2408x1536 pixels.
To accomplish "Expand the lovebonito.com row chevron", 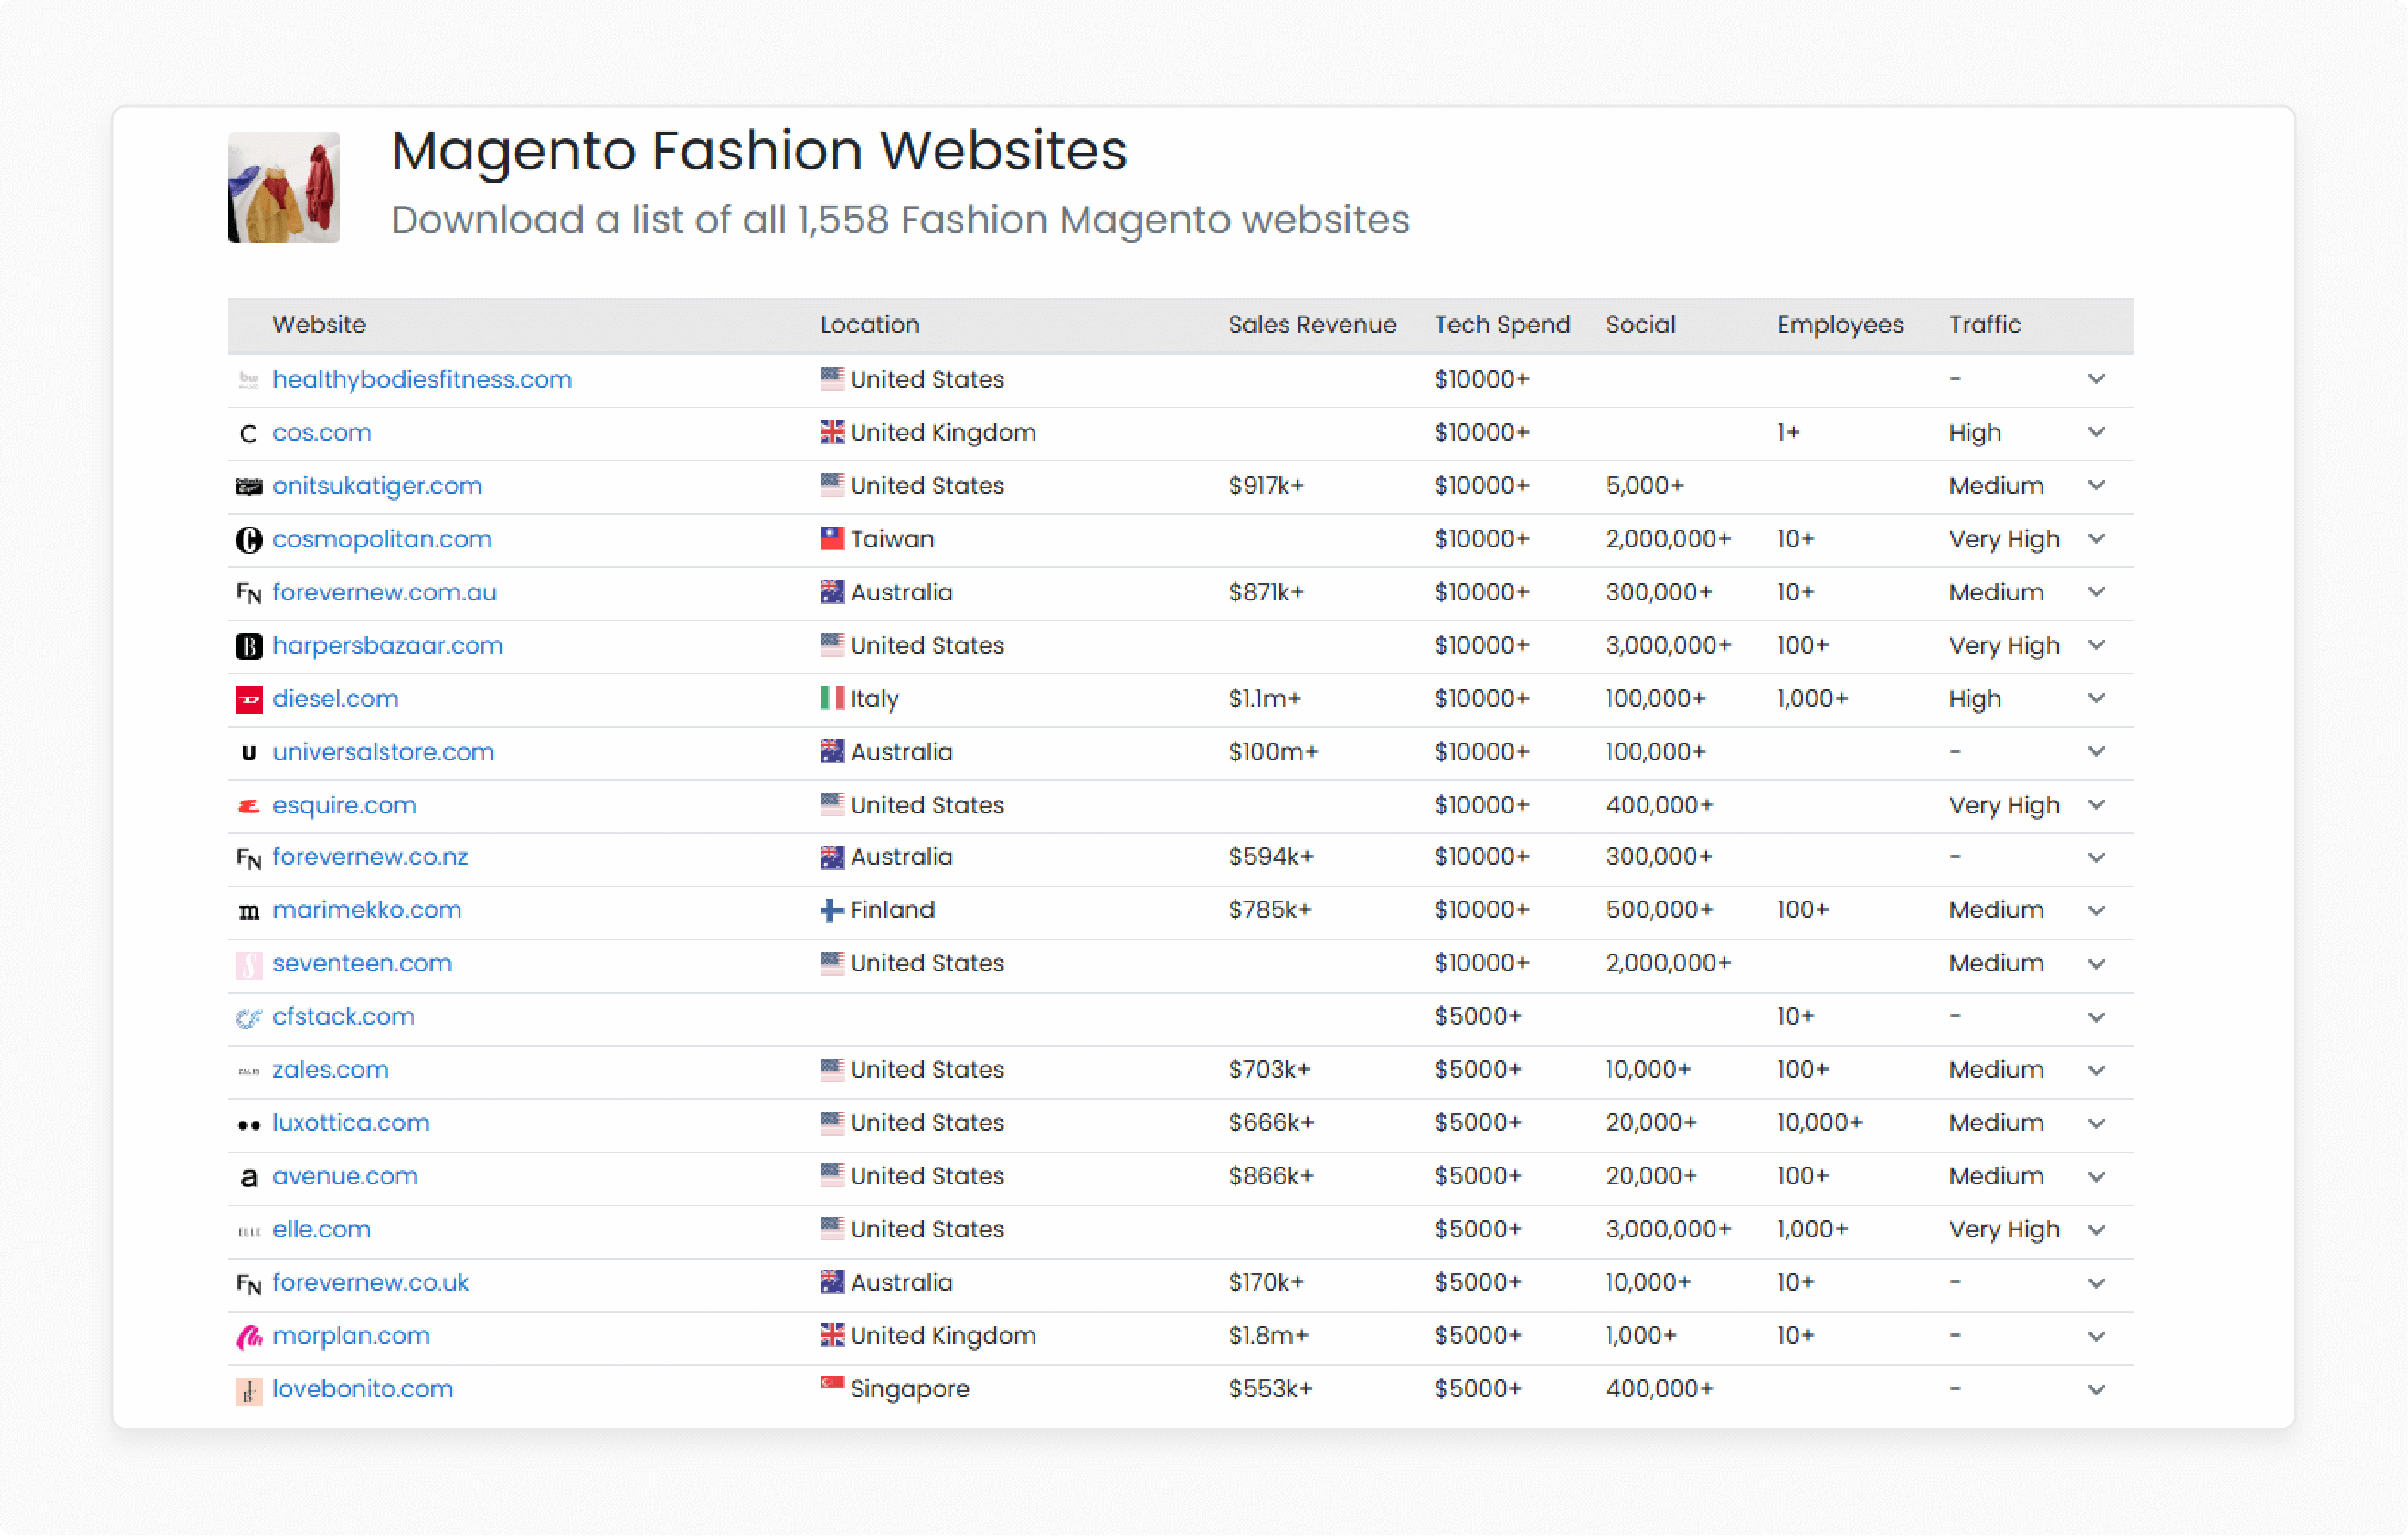I will (2096, 1389).
